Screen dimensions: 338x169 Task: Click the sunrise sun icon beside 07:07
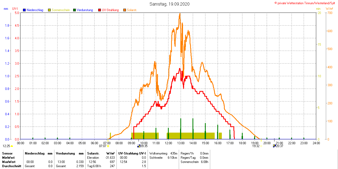coord(108,146)
